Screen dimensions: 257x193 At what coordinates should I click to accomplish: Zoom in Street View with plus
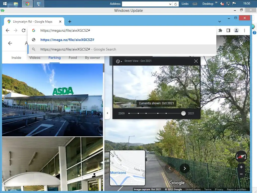[241, 167]
